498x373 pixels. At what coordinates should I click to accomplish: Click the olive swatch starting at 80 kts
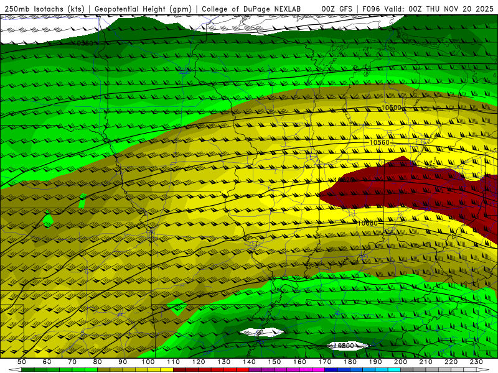point(103,370)
